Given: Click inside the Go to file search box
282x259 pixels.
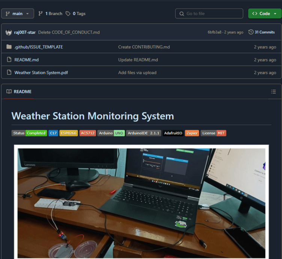Looking at the screenshot, I should pyautogui.click(x=209, y=13).
